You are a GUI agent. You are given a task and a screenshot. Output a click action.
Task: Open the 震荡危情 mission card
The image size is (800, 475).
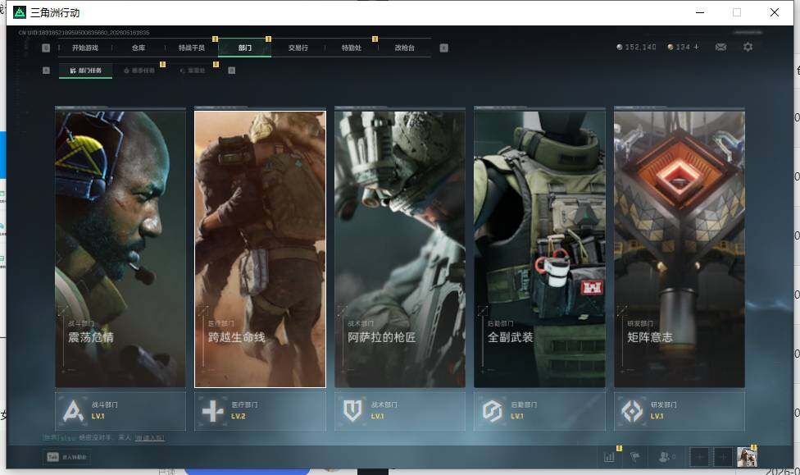[x=120, y=249]
